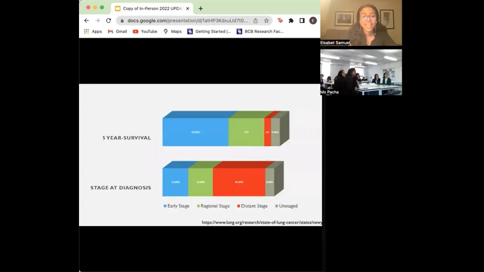Screen dimensions: 484x272
Task: Select Elsabet Samuel's video thumbnail
Action: click(x=361, y=23)
